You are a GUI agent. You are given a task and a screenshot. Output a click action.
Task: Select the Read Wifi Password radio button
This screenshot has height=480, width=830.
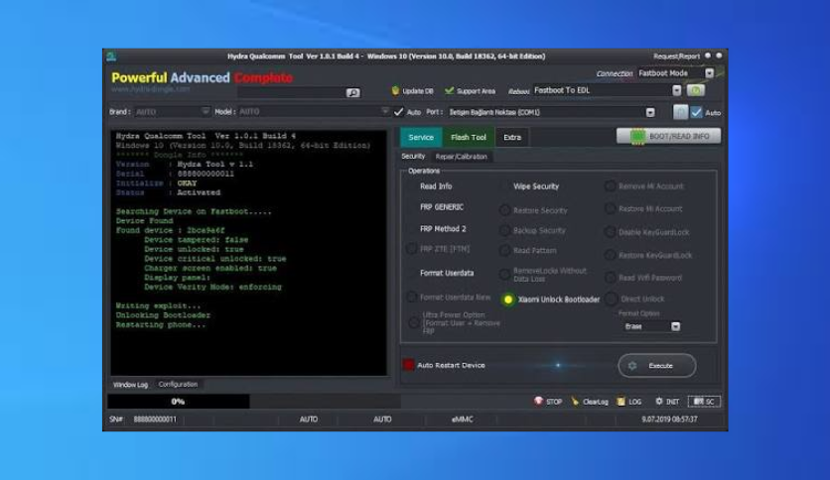tap(611, 278)
